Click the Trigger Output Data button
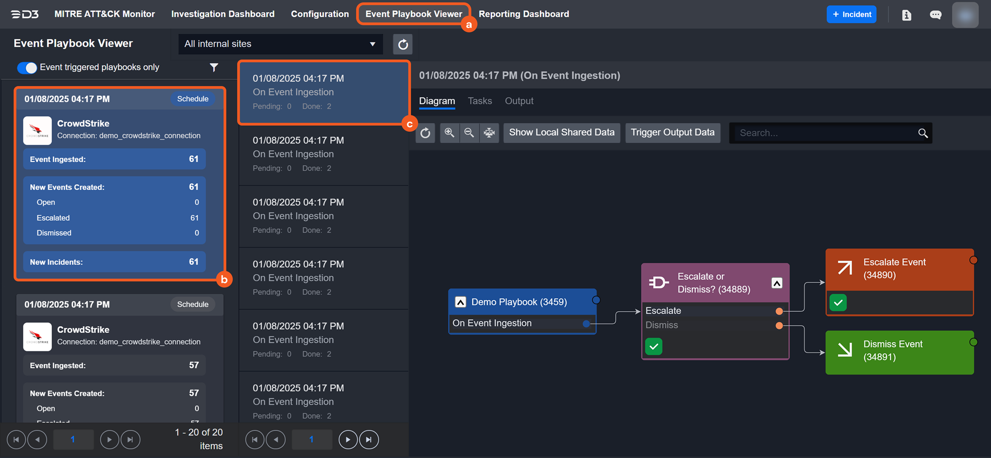 tap(672, 133)
